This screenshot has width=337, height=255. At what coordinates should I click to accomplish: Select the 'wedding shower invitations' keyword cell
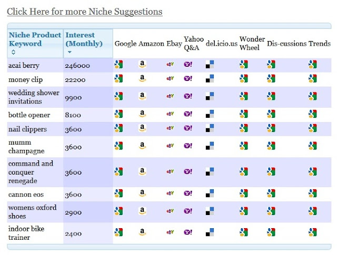click(x=35, y=97)
